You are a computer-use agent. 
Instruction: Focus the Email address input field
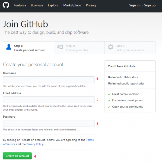49,100
